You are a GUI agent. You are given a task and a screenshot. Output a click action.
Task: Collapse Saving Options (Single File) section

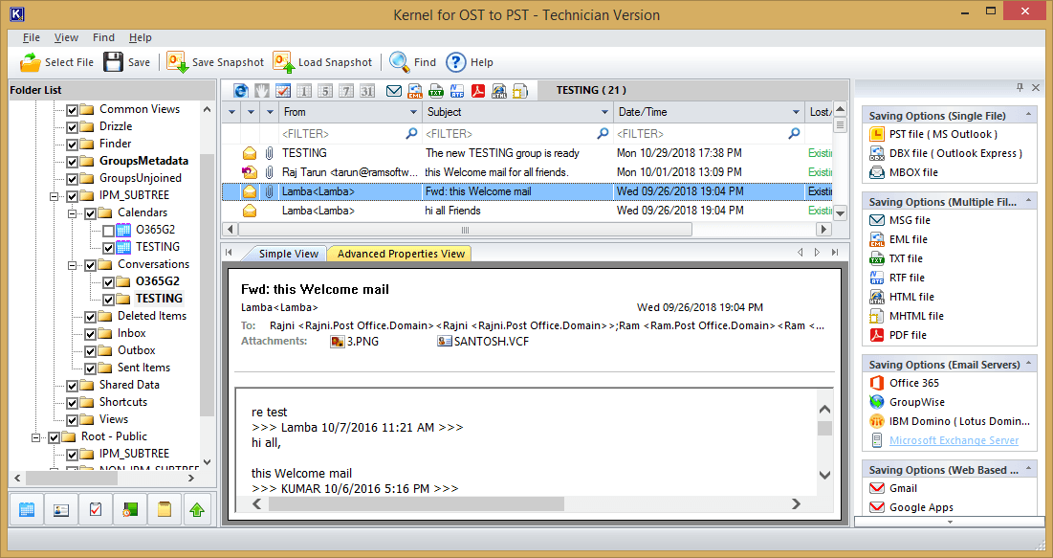tap(1028, 115)
